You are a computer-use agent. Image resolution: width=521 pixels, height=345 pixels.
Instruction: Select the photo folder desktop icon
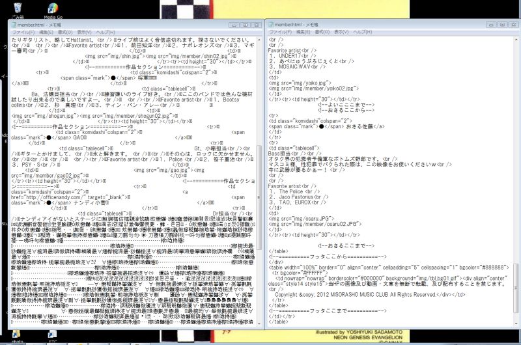[17, 336]
